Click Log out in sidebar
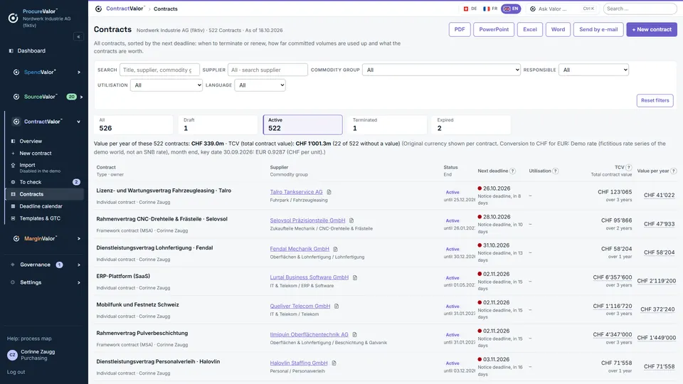Screen dimensions: 683x384 click(x=16, y=372)
